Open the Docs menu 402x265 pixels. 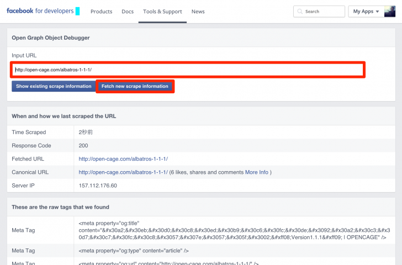tap(128, 12)
